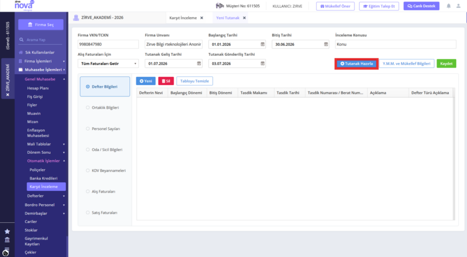Click the search magnifier icon in sidebar

pyautogui.click(x=21, y=40)
